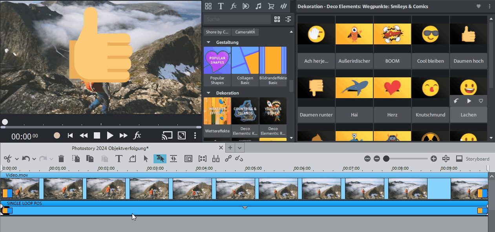
Task: Switch to list view in media pool
Action: point(289,19)
